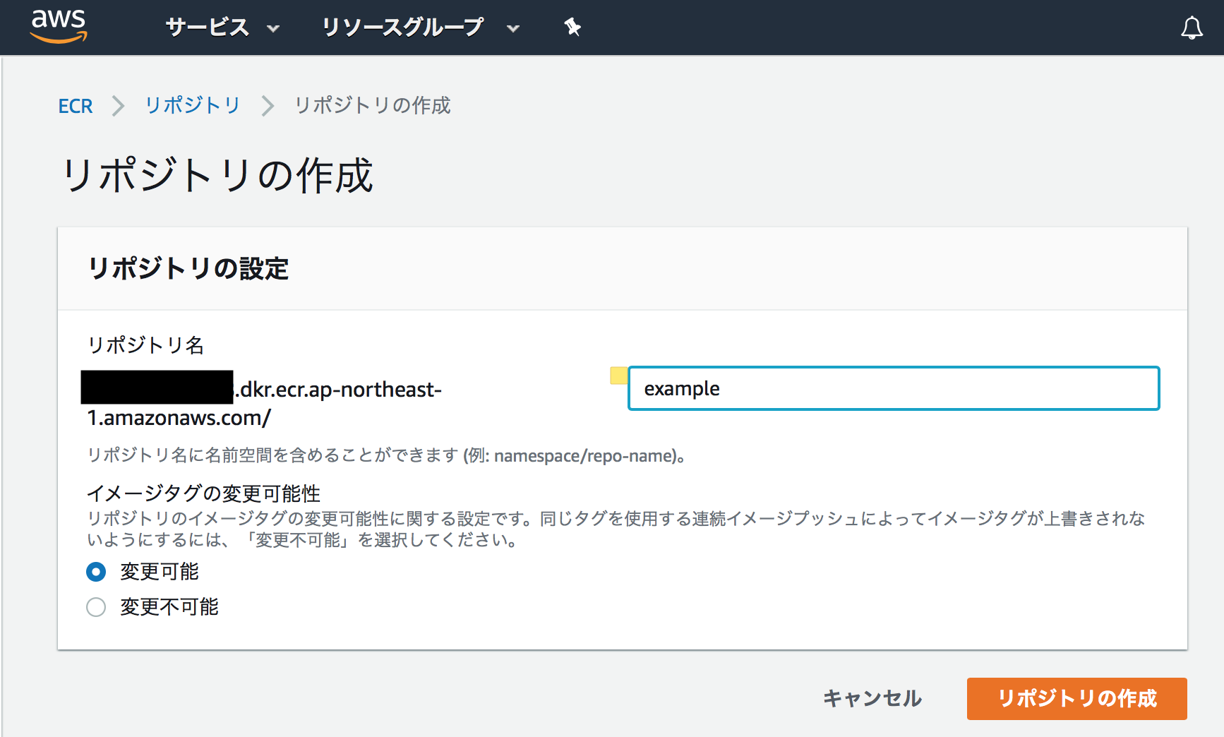Click the orange リポジトリの作成 button
1224x737 pixels.
point(1077,699)
